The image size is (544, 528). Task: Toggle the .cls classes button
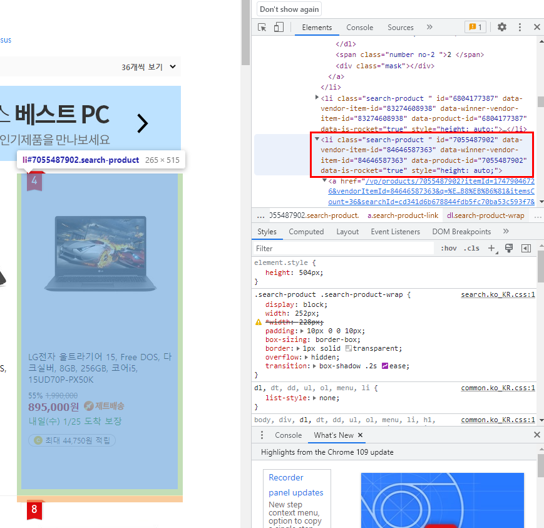coord(471,248)
